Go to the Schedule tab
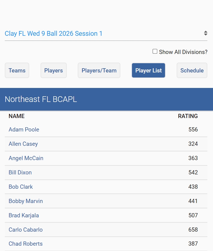The image size is (213, 251). [x=192, y=71]
